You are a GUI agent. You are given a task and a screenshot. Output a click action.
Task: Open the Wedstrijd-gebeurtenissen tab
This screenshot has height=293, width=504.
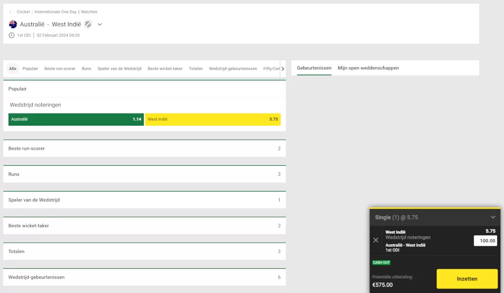(233, 69)
